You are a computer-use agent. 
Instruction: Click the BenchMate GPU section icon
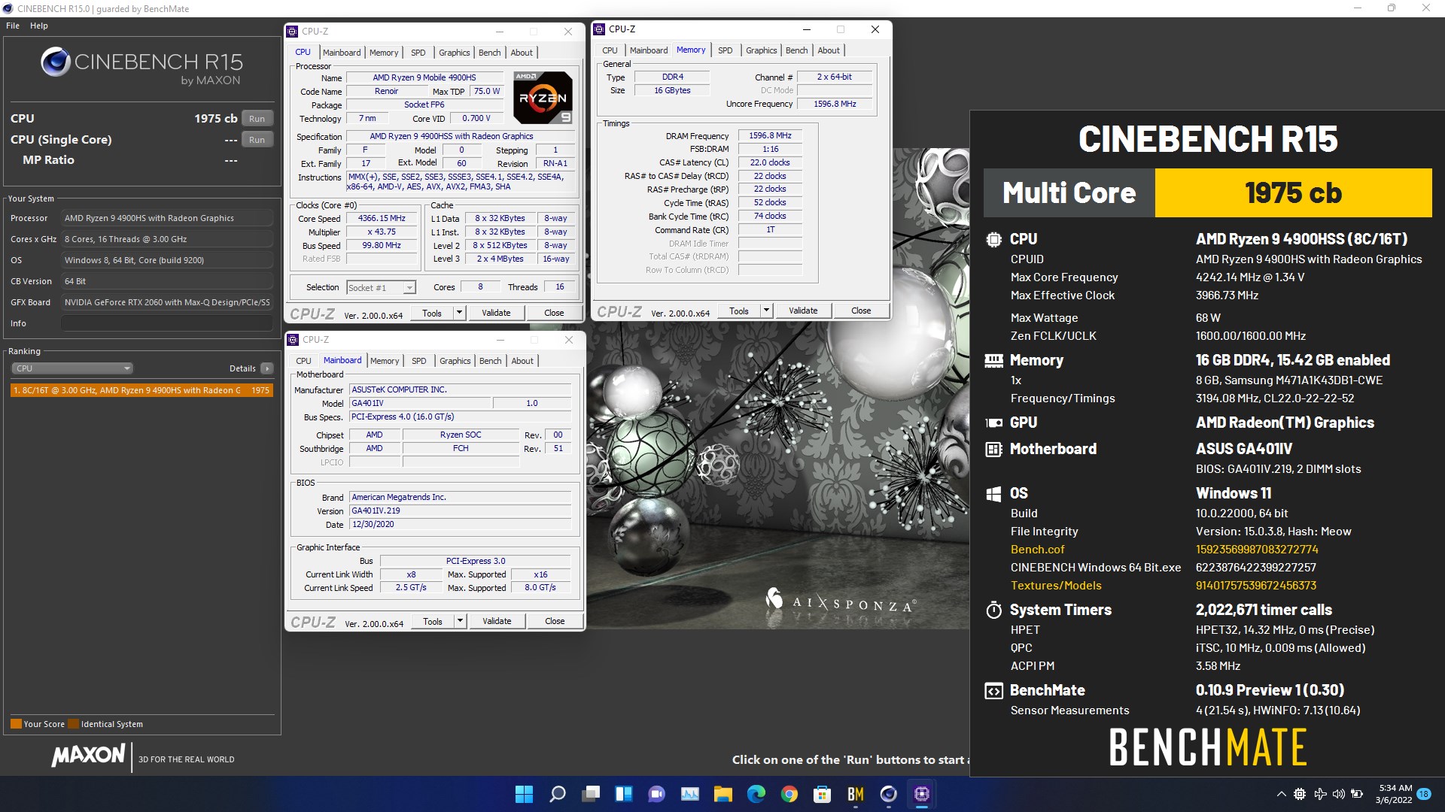click(993, 423)
